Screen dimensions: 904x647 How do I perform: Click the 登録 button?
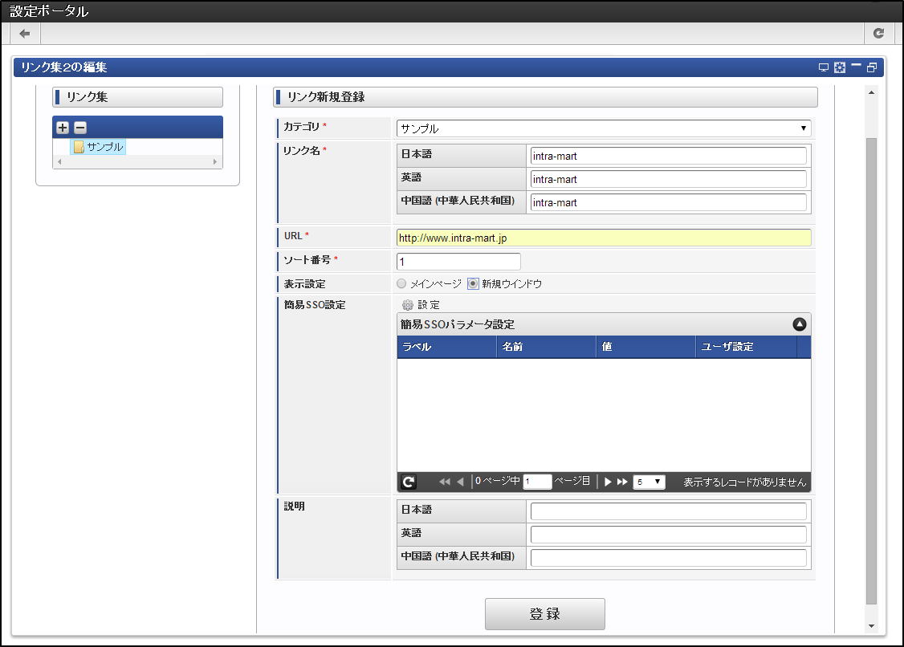pos(544,614)
